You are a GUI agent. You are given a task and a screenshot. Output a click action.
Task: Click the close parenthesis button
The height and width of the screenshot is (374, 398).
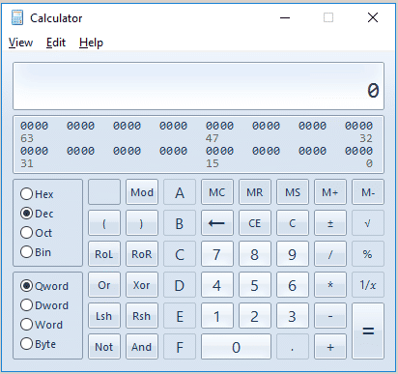pos(142,223)
